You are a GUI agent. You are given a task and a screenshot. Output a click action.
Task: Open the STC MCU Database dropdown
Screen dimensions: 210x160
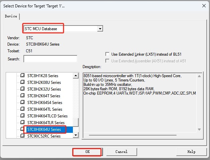coord(63,29)
